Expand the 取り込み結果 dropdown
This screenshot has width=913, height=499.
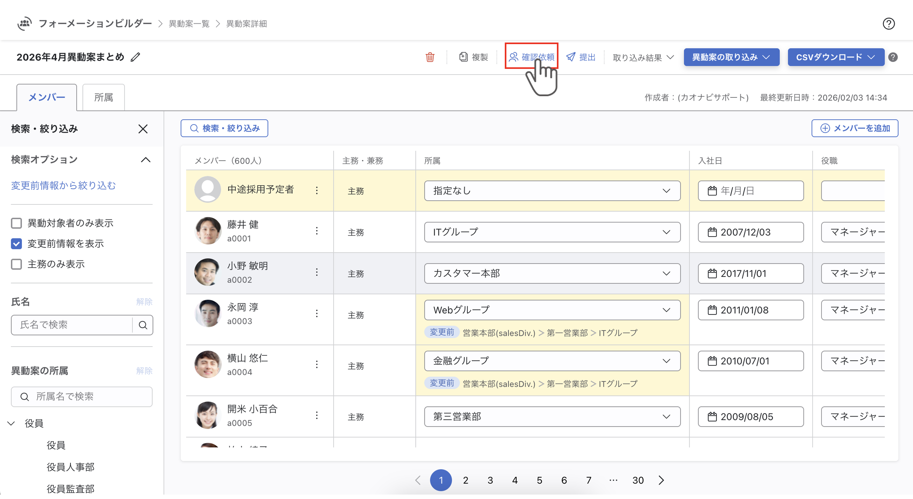pyautogui.click(x=643, y=57)
